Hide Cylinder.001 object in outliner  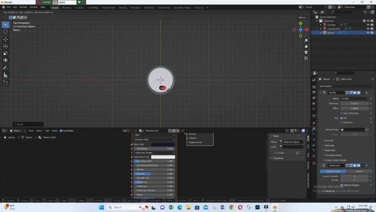[368, 29]
